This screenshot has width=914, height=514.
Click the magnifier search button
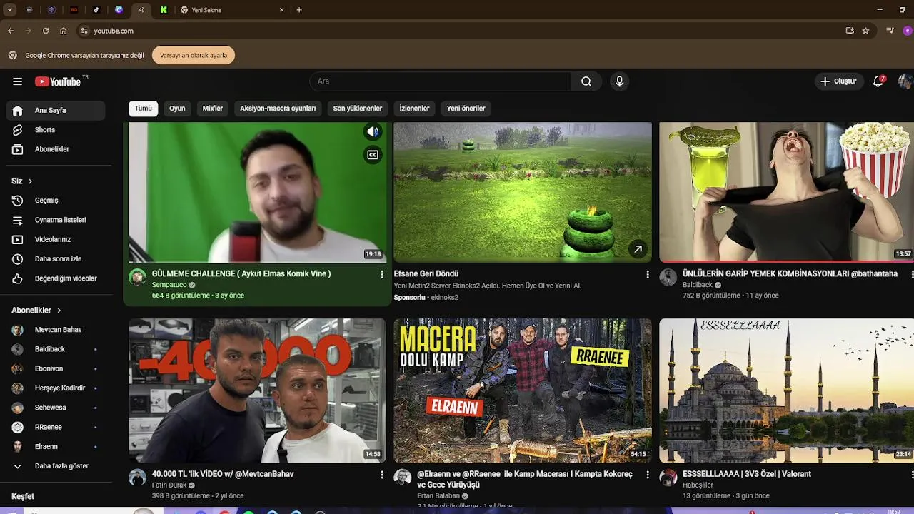[x=586, y=81]
